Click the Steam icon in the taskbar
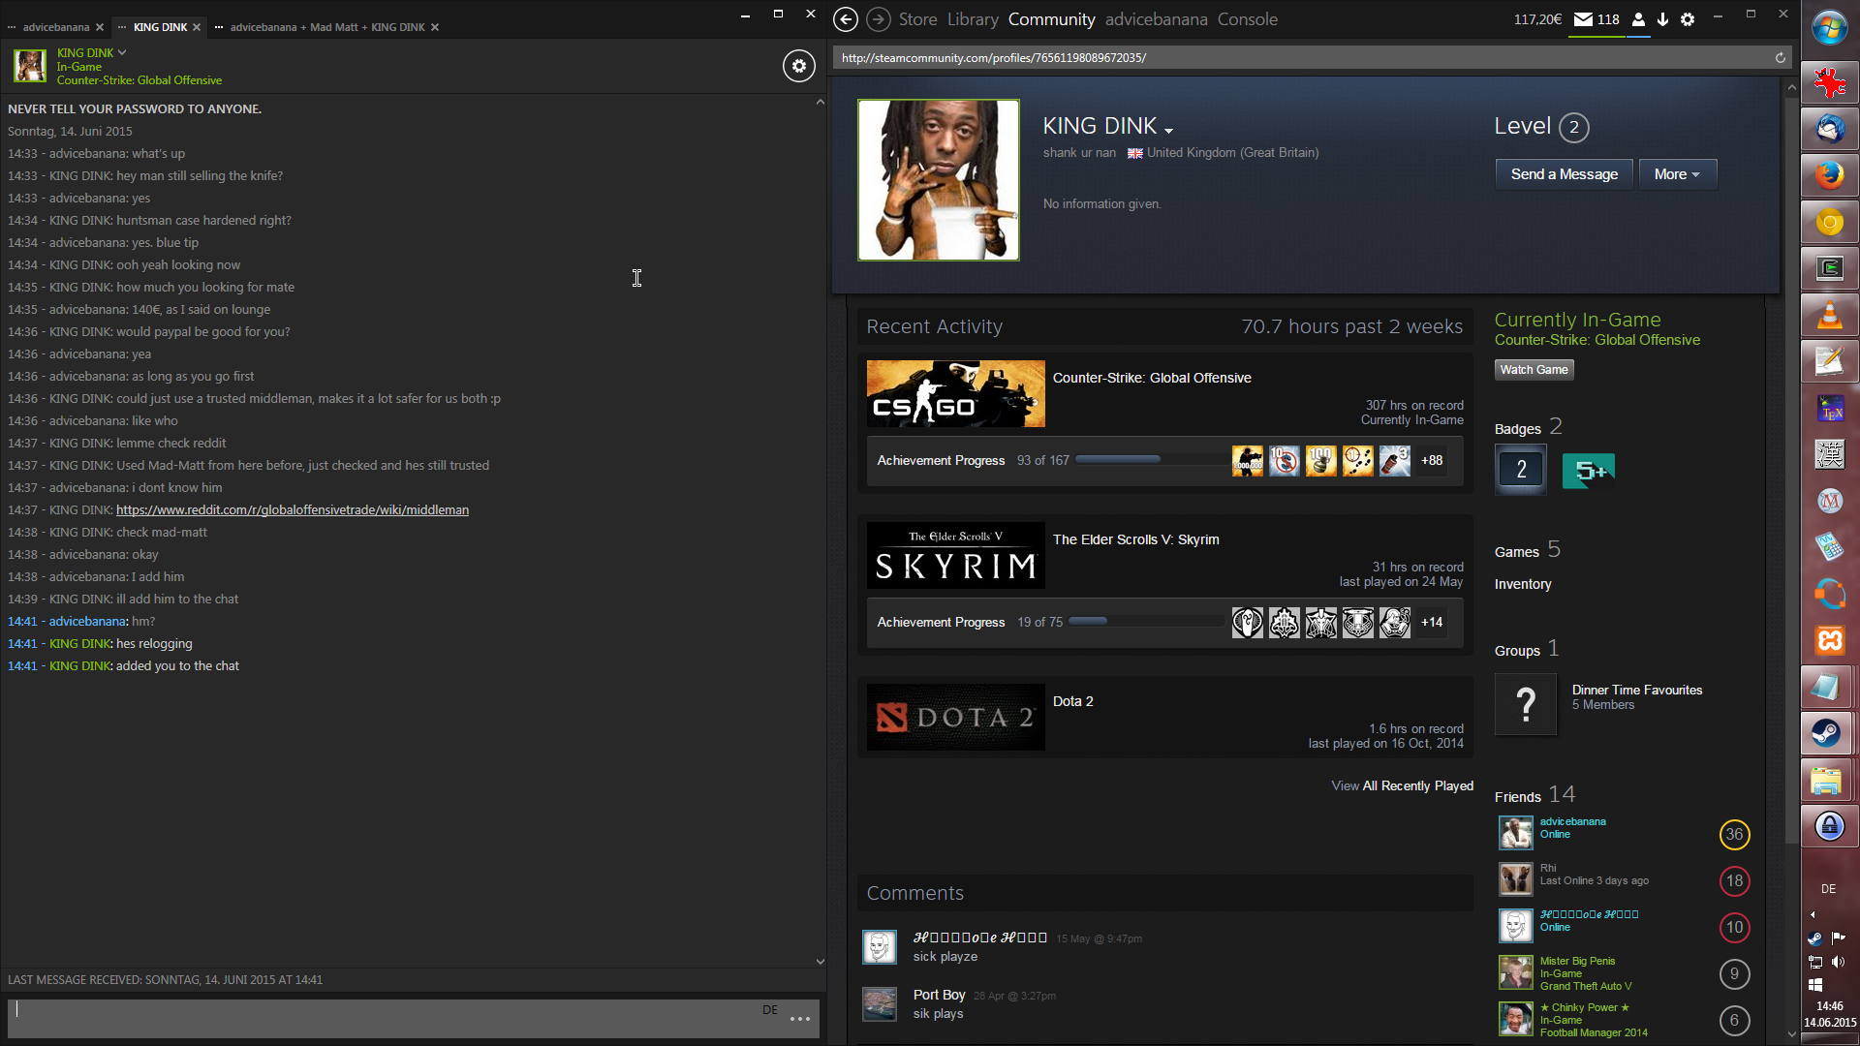 [1828, 733]
